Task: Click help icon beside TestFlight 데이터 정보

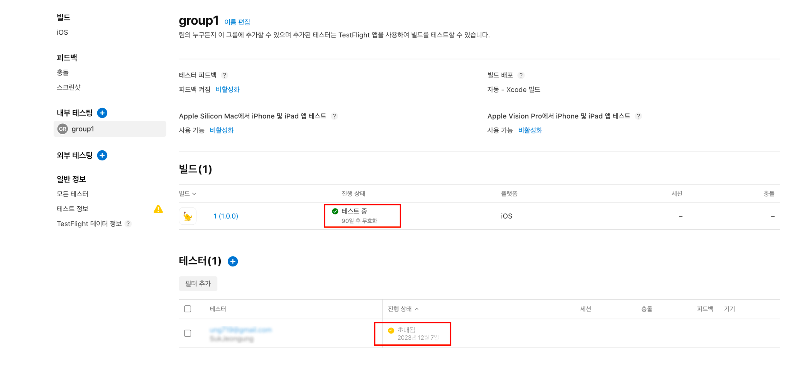Action: click(x=129, y=224)
